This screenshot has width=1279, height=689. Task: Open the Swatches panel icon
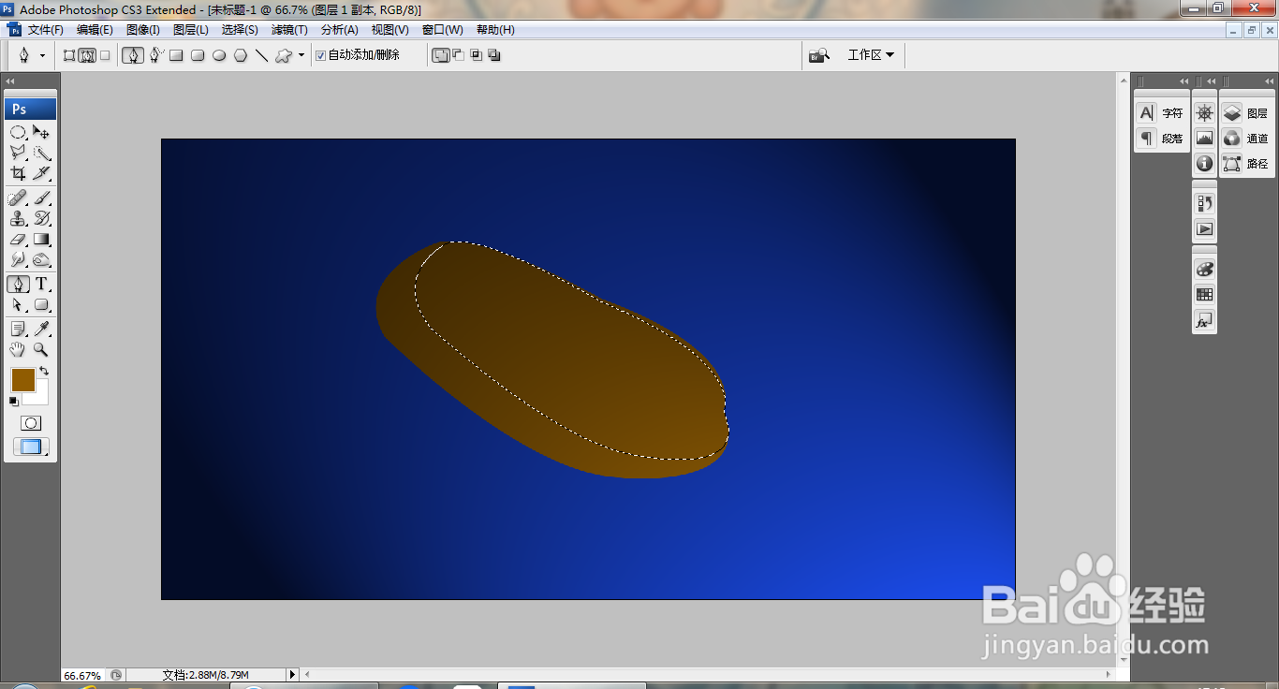(1205, 294)
